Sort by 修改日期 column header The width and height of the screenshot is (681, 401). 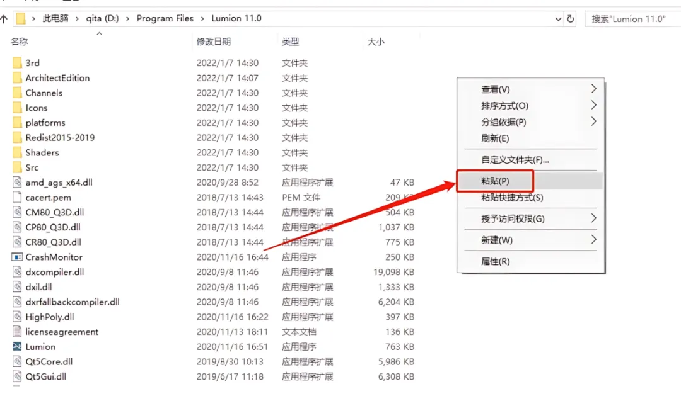[214, 42]
